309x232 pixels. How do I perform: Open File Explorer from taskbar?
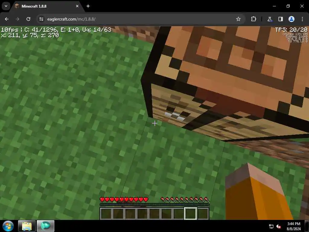tap(27, 226)
